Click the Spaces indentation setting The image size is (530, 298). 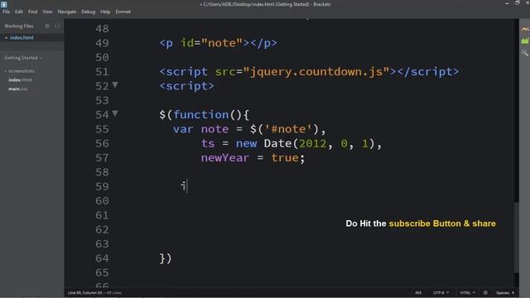click(505, 292)
